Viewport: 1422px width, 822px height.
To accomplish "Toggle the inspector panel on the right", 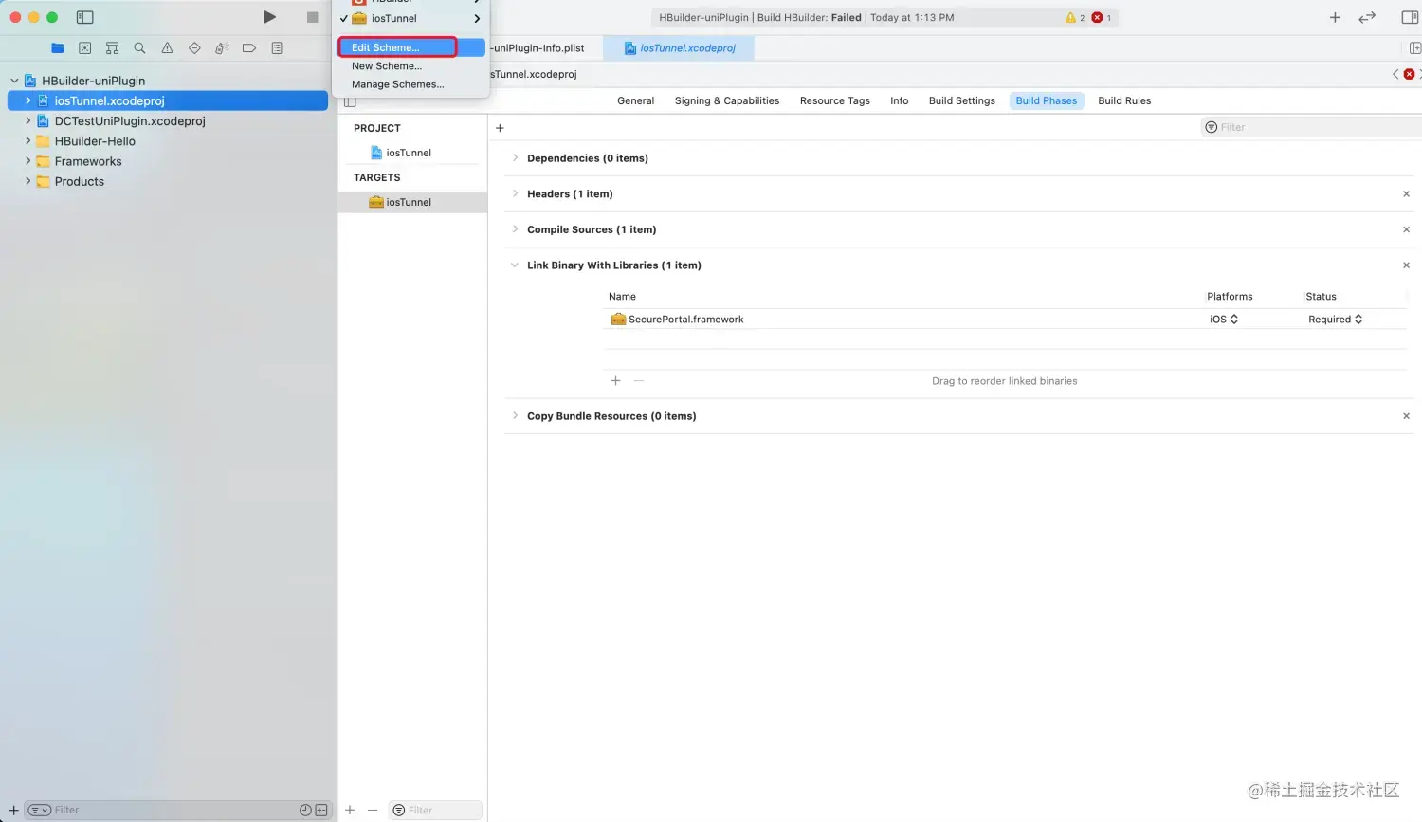I will pos(1410,17).
